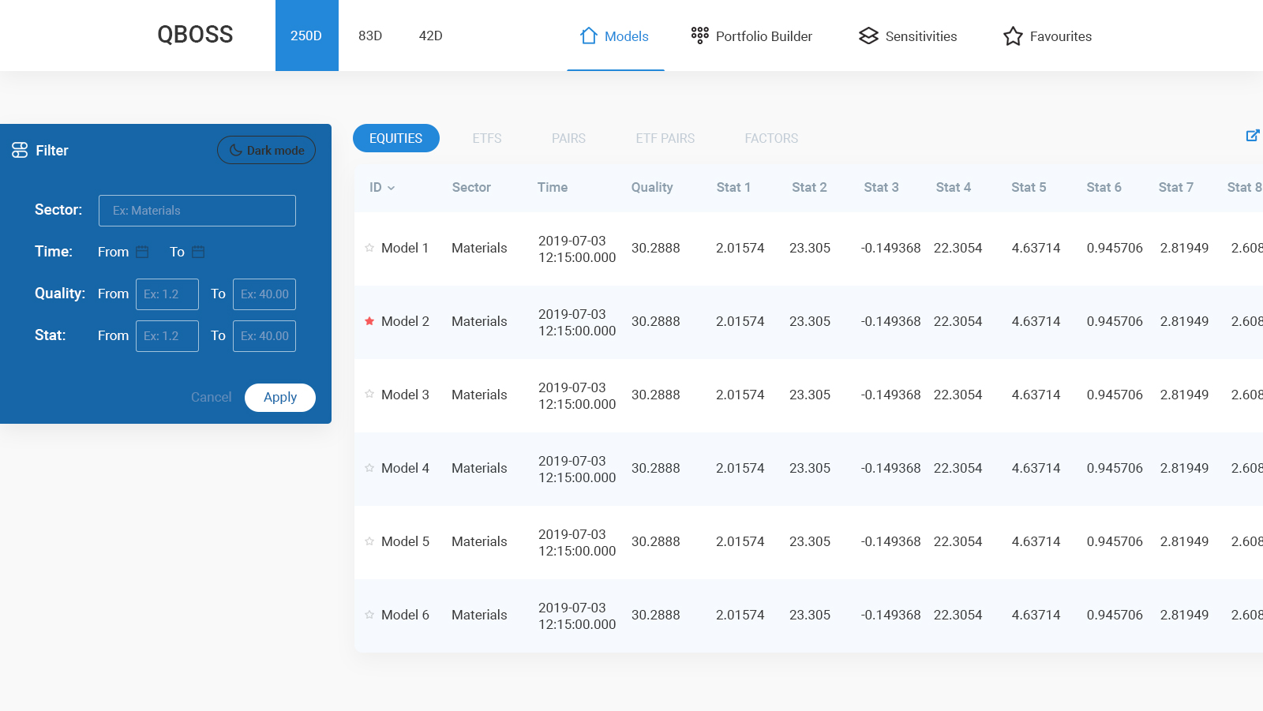Sort by ID column using the chevron
This screenshot has height=711, width=1263.
(392, 188)
